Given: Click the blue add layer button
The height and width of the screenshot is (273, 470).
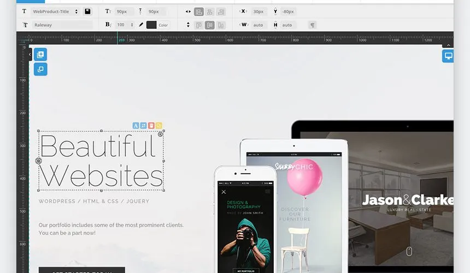Looking at the screenshot, I should [x=40, y=55].
